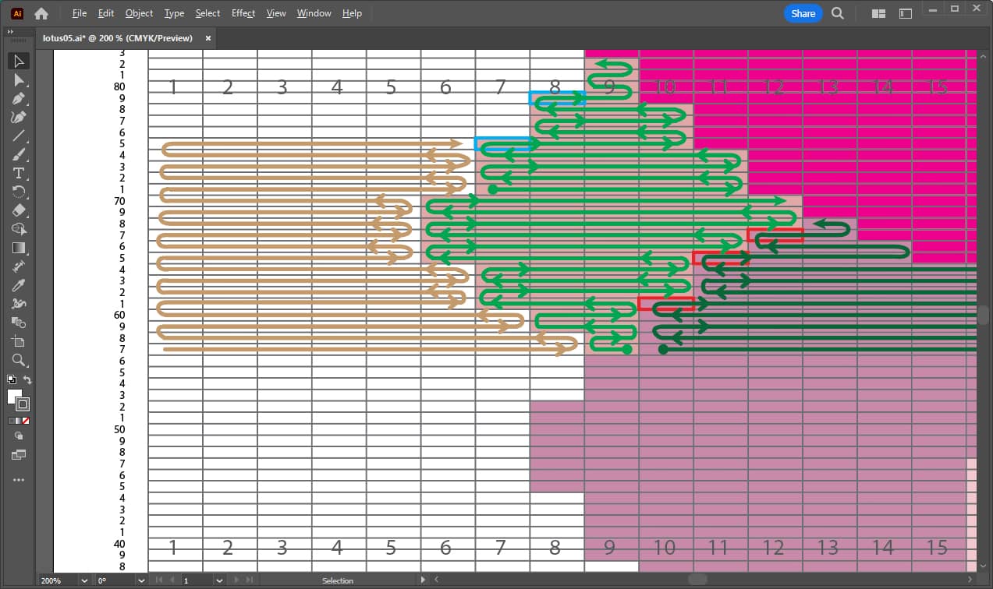Set paint to None (red slash)
The width and height of the screenshot is (993, 589).
click(27, 421)
